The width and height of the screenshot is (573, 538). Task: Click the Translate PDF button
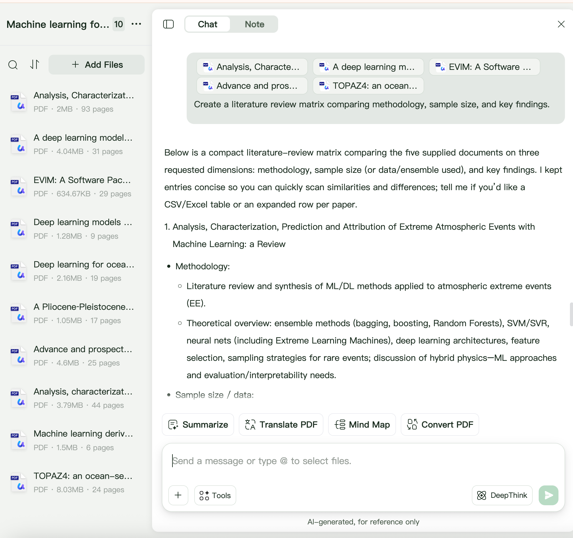tap(281, 425)
